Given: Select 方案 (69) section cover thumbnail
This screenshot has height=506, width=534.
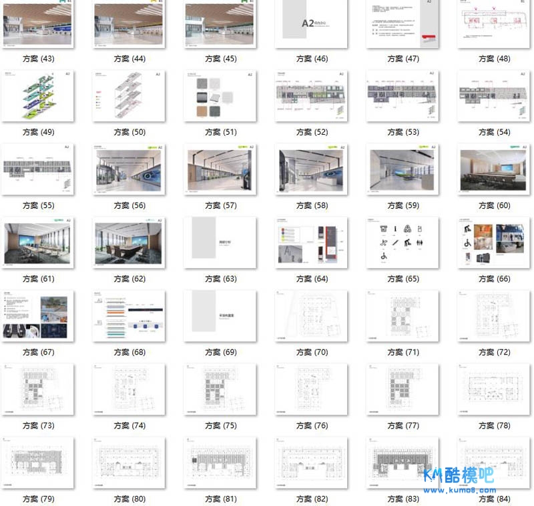Looking at the screenshot, I should pyautogui.click(x=220, y=317).
